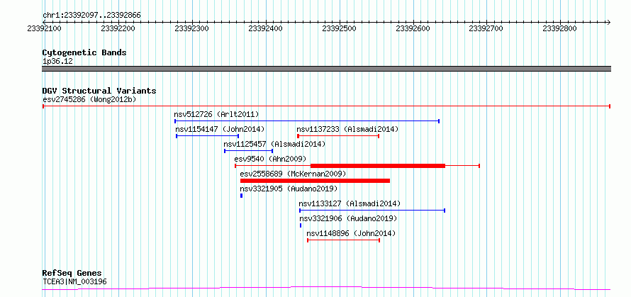Select the blue bar of nsv1133127

point(372,211)
